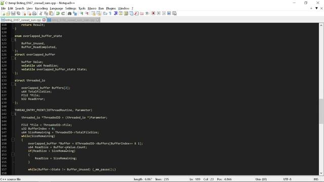The image size is (324, 182).
Task: Open the Settings menu
Action: (x=71, y=9)
